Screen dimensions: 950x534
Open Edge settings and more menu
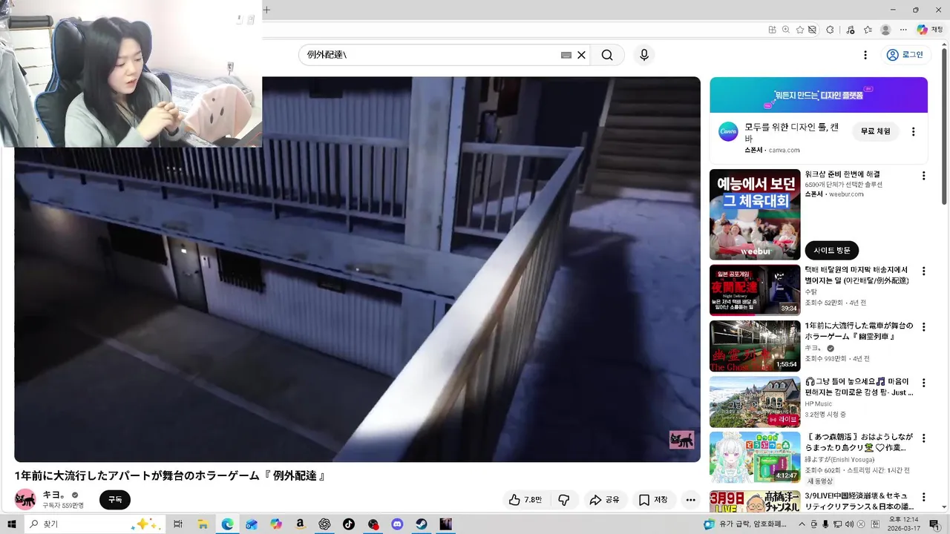coord(903,30)
